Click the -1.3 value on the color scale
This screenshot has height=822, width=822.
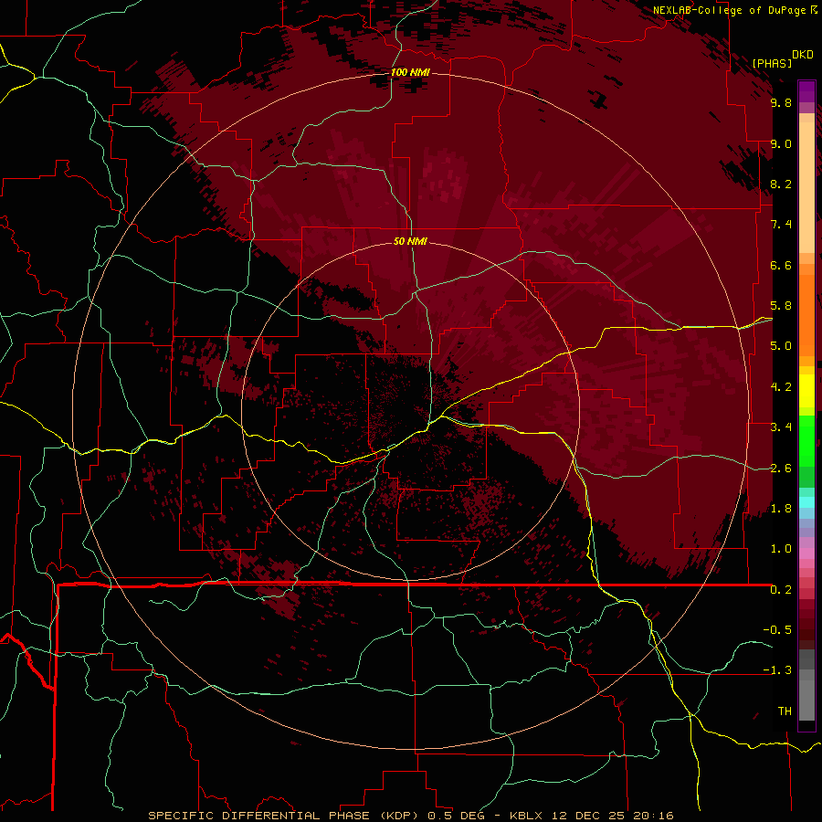(x=777, y=670)
